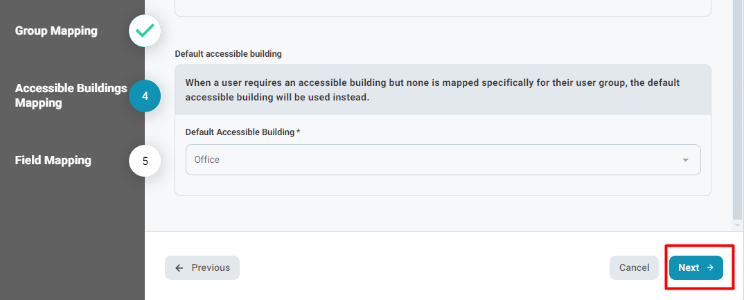The width and height of the screenshot is (744, 300).
Task: Click the green checkmark beside Group Mapping
Action: coord(145,31)
